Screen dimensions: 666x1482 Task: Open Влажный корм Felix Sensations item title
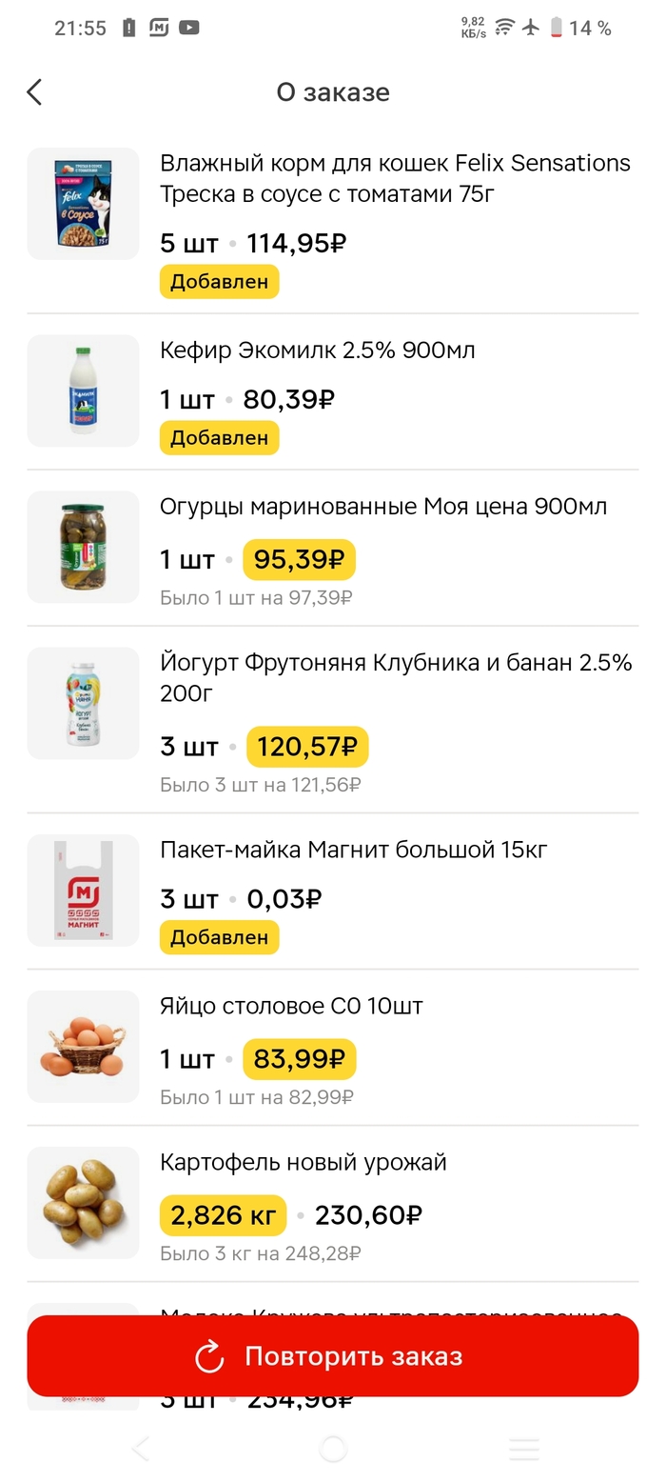point(395,178)
